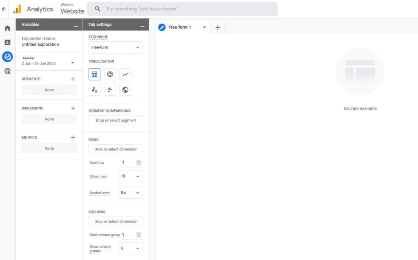Open the Nested rows dropdown
Screen dimensions: 418x260
tap(130, 193)
